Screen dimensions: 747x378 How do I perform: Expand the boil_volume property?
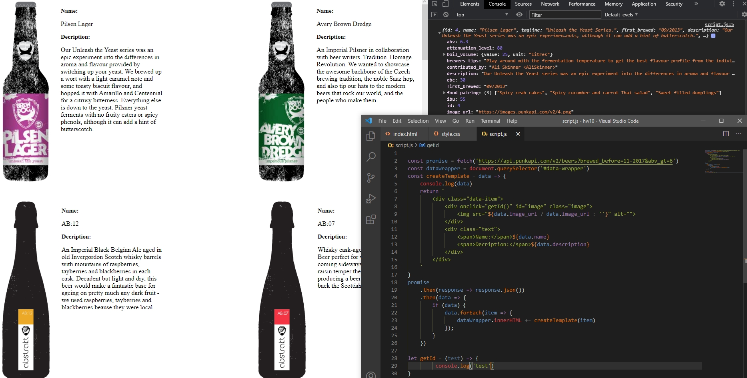coord(444,54)
